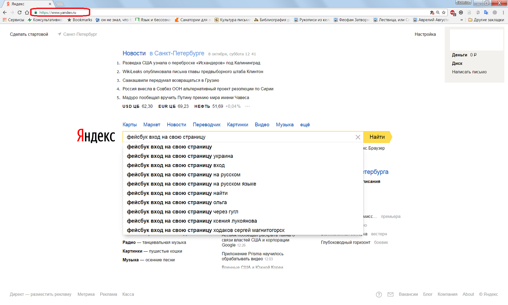Image resolution: width=508 pixels, height=305 pixels.
Task: Open the grey paw extension icon
Action: (x=478, y=12)
